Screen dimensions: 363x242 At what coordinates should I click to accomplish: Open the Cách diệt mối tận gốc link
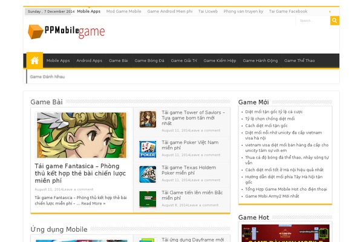[x=266, y=125]
